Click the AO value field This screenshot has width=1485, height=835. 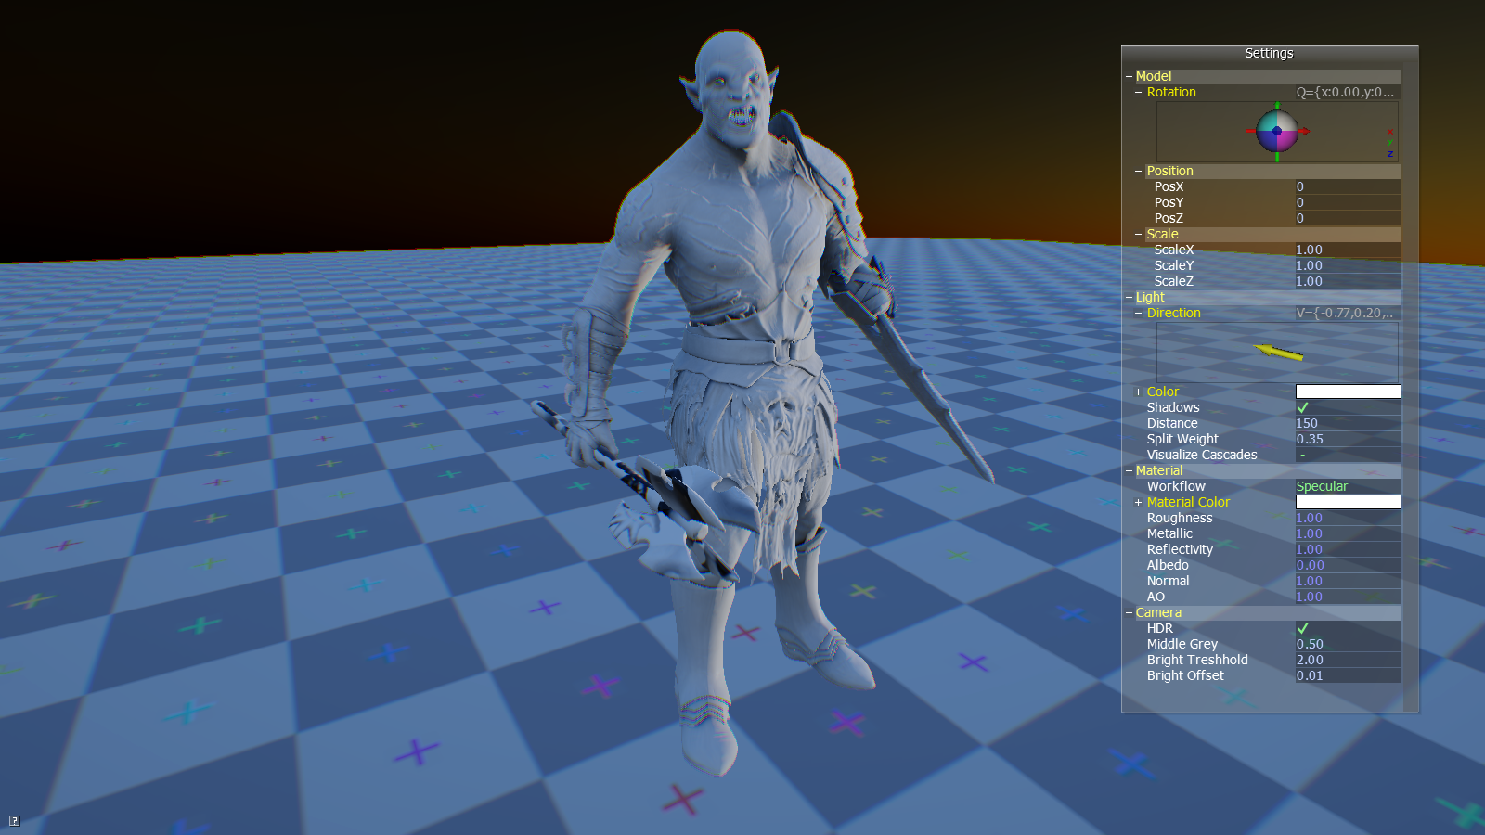coord(1348,597)
